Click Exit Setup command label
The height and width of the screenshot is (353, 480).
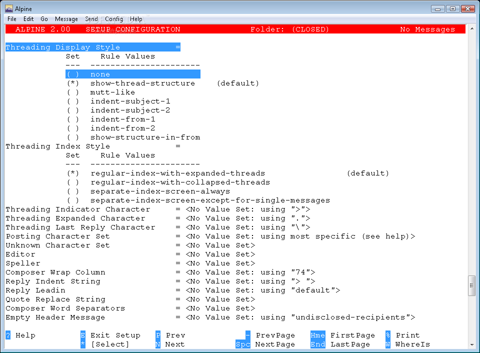[x=115, y=335]
